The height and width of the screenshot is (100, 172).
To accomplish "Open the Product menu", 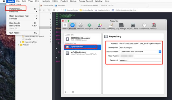I will click(x=64, y=1).
